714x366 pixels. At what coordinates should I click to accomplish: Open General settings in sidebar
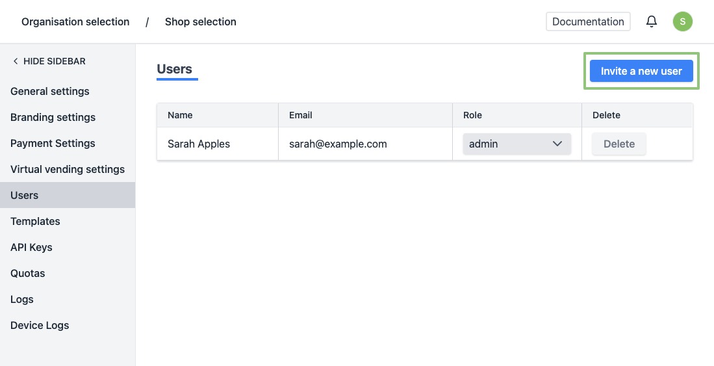tap(50, 91)
